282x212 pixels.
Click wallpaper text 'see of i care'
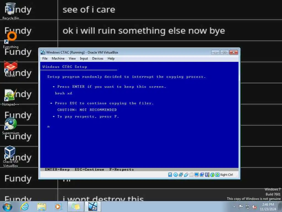click(89, 10)
